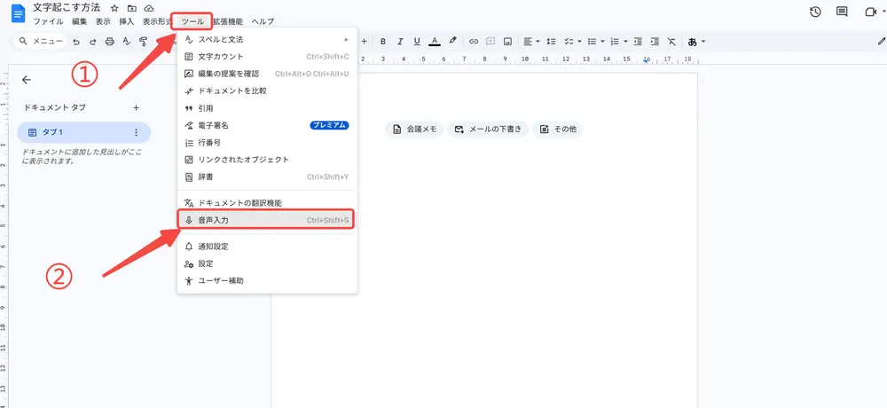This screenshot has height=408, width=887.
Task: Choose リンクされたオブジェクト
Action: click(x=267, y=160)
